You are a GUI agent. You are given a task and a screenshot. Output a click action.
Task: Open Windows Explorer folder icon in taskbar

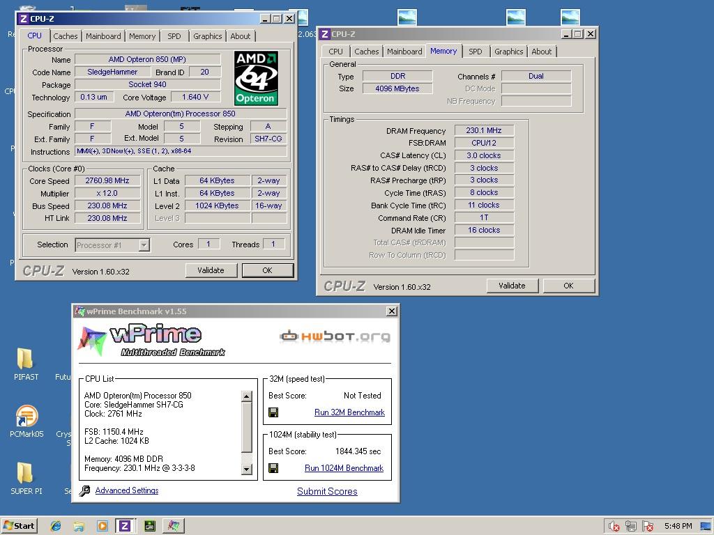(x=79, y=527)
